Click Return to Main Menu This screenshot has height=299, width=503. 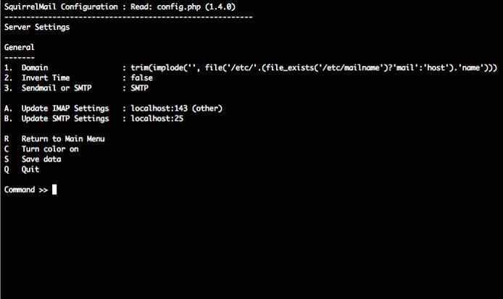coord(63,138)
